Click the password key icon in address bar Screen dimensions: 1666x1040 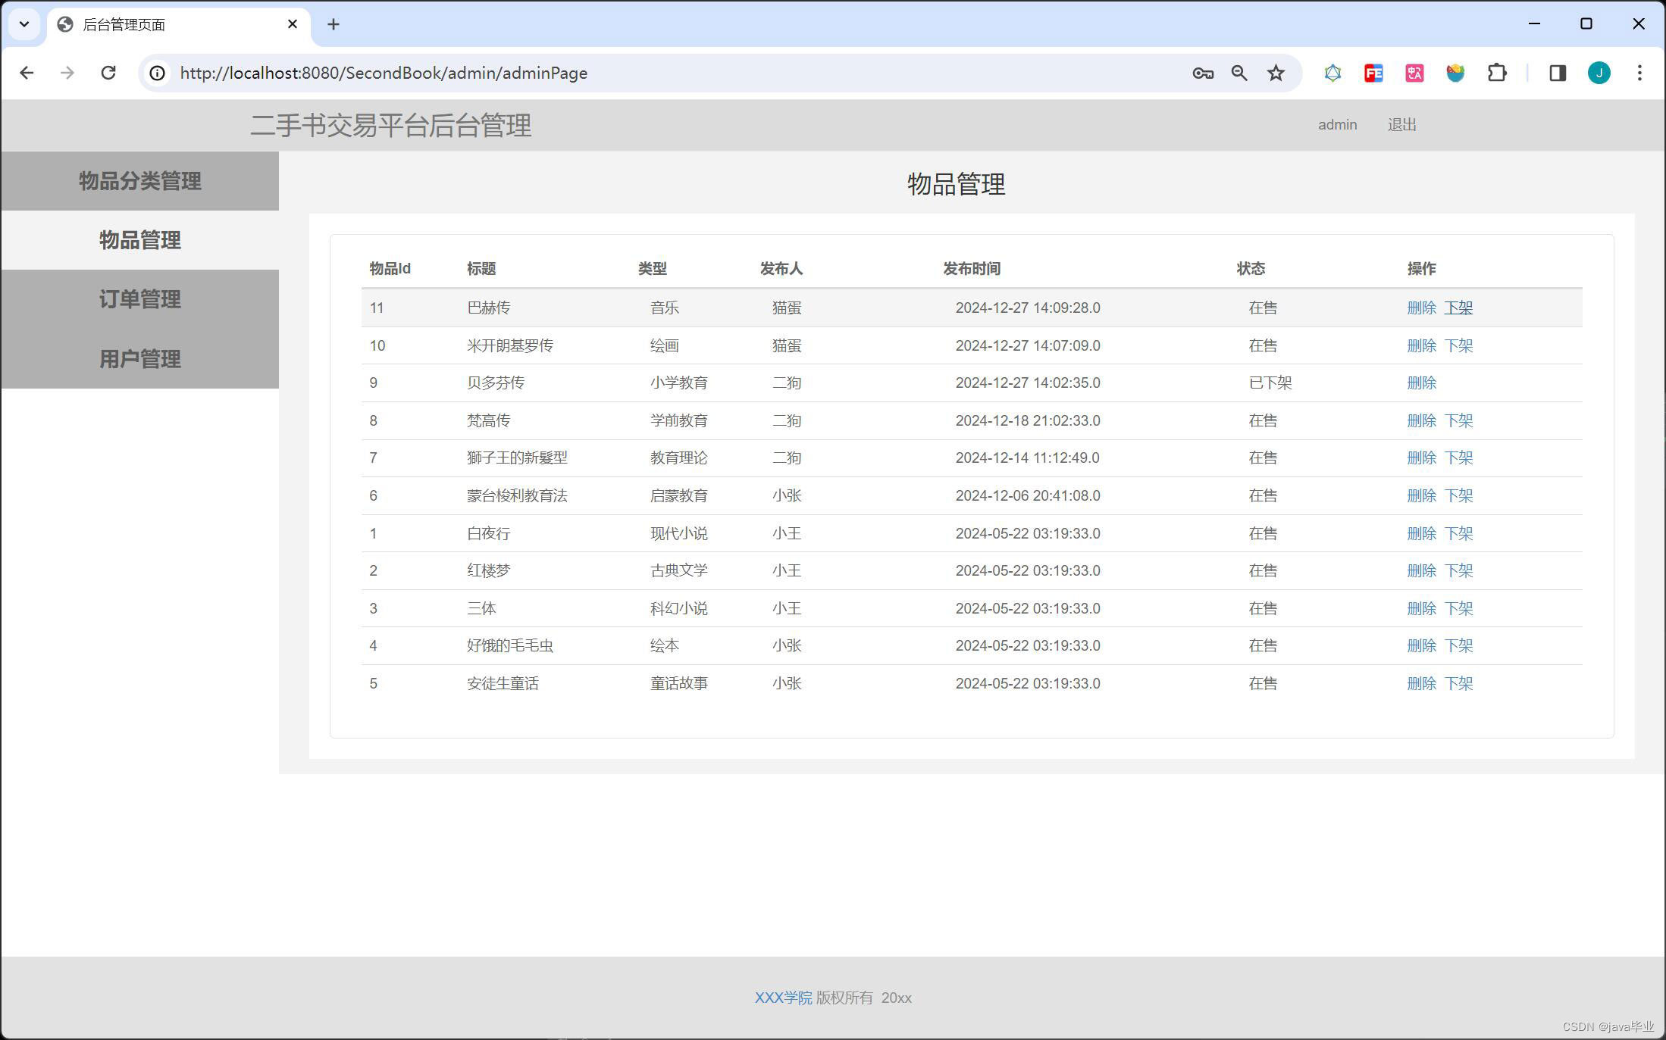(1202, 73)
